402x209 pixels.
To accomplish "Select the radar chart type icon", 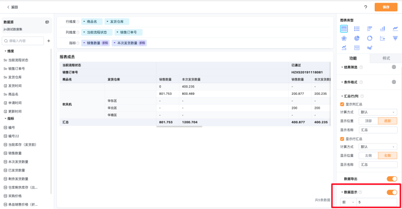I will pos(344,38).
